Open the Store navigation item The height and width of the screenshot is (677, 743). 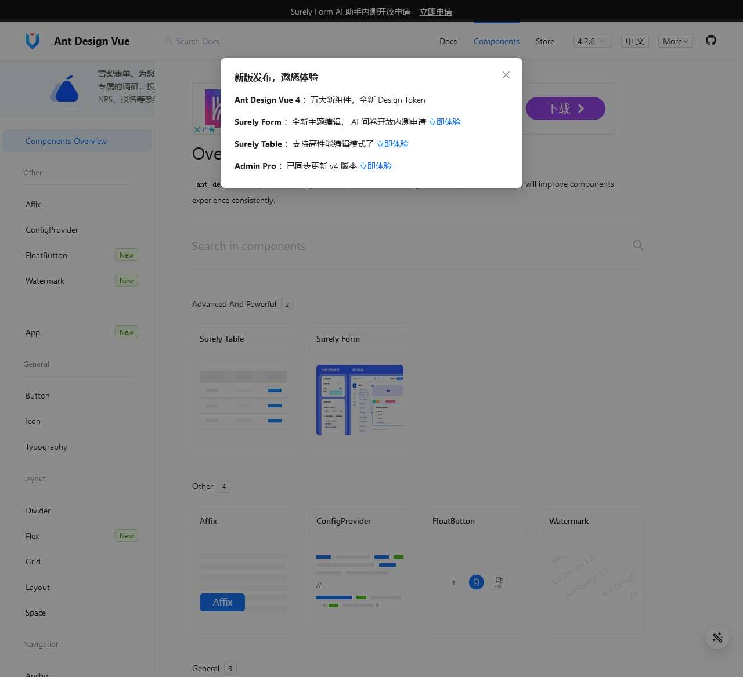(544, 41)
